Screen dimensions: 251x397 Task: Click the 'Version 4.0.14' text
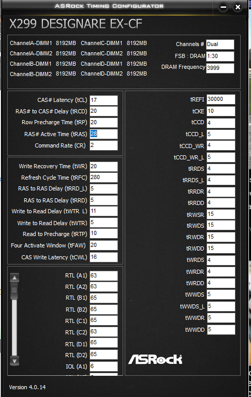pyautogui.click(x=27, y=387)
